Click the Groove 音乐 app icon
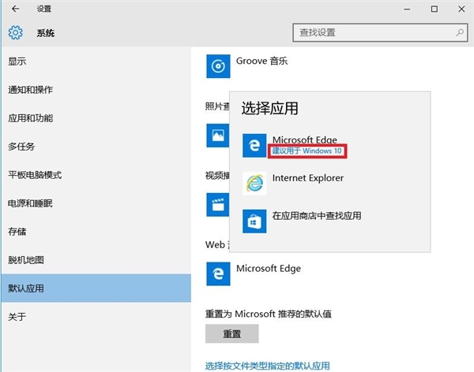 217,66
